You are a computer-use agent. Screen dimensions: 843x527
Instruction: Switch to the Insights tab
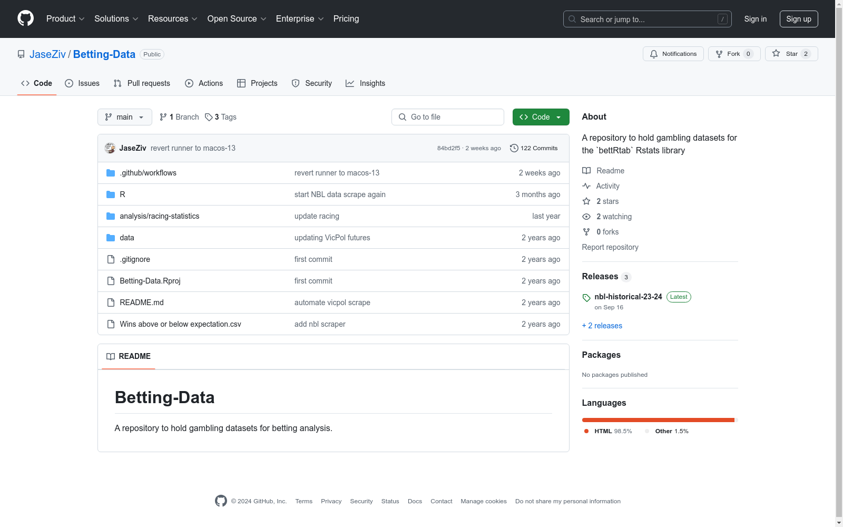coord(366,83)
